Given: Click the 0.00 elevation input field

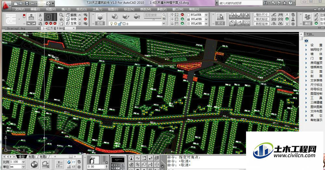Looking at the screenshot, I should click(x=96, y=166).
